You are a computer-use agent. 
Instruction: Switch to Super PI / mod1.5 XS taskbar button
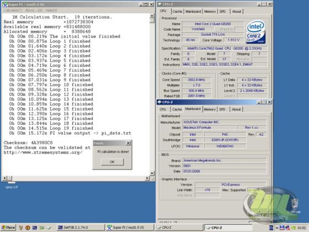(130, 228)
